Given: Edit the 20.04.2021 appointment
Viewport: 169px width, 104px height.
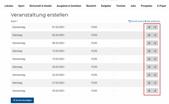Looking at the screenshot, I should pos(149,67).
